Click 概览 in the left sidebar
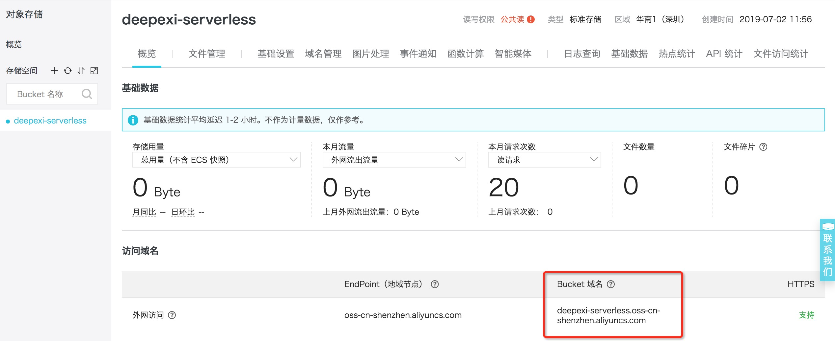This screenshot has height=341, width=835. [14, 44]
